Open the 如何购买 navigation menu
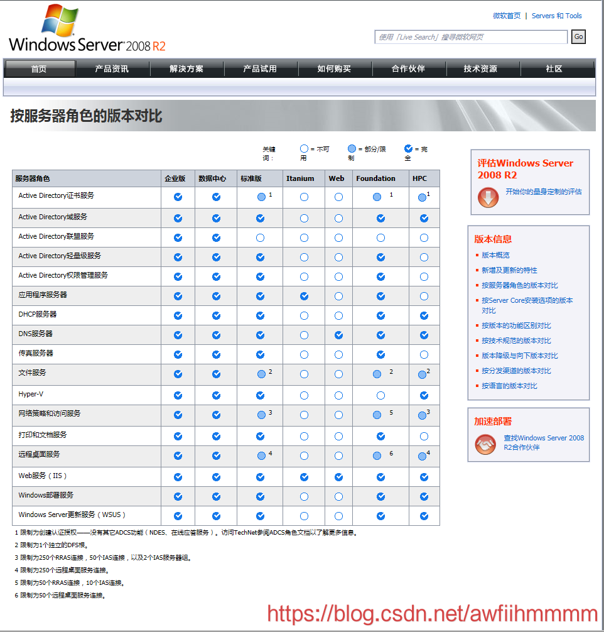This screenshot has width=604, height=632. point(335,68)
